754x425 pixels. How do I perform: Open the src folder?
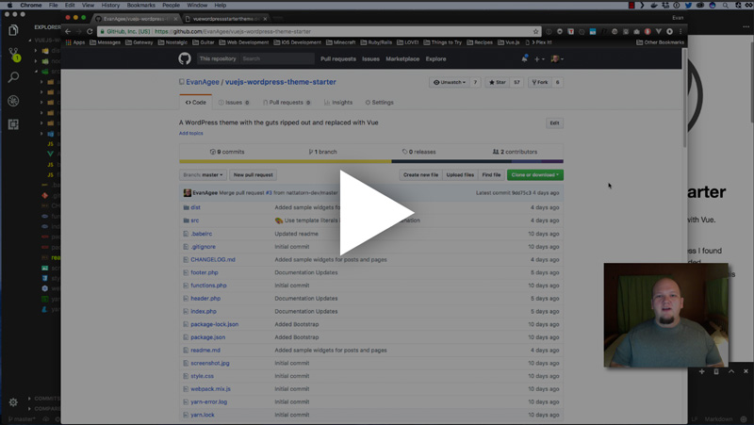[195, 221]
